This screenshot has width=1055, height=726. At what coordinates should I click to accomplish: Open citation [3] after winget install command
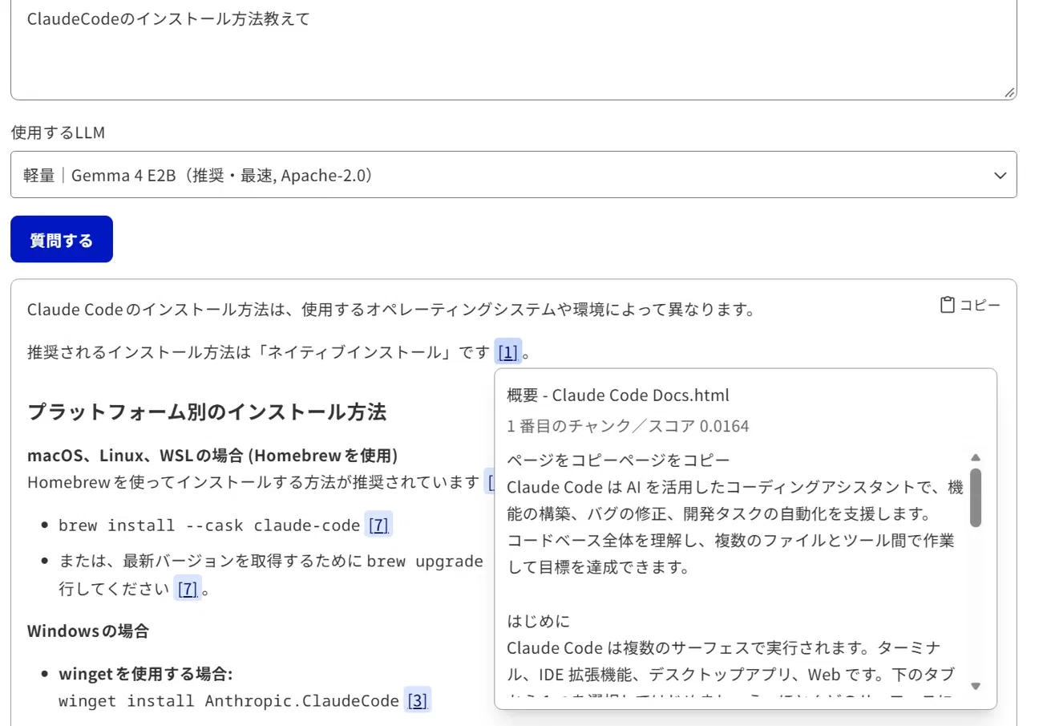[417, 700]
